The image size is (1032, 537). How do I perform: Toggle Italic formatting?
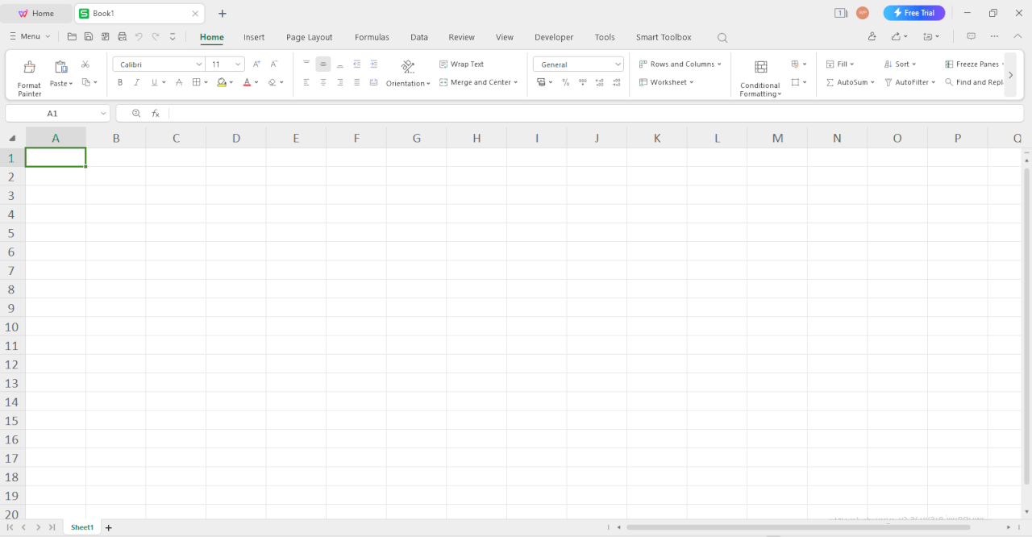(136, 82)
